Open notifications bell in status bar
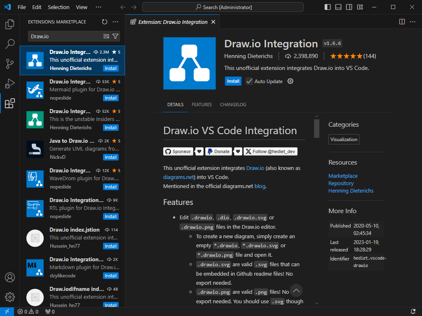422x316 pixels. click(x=413, y=311)
